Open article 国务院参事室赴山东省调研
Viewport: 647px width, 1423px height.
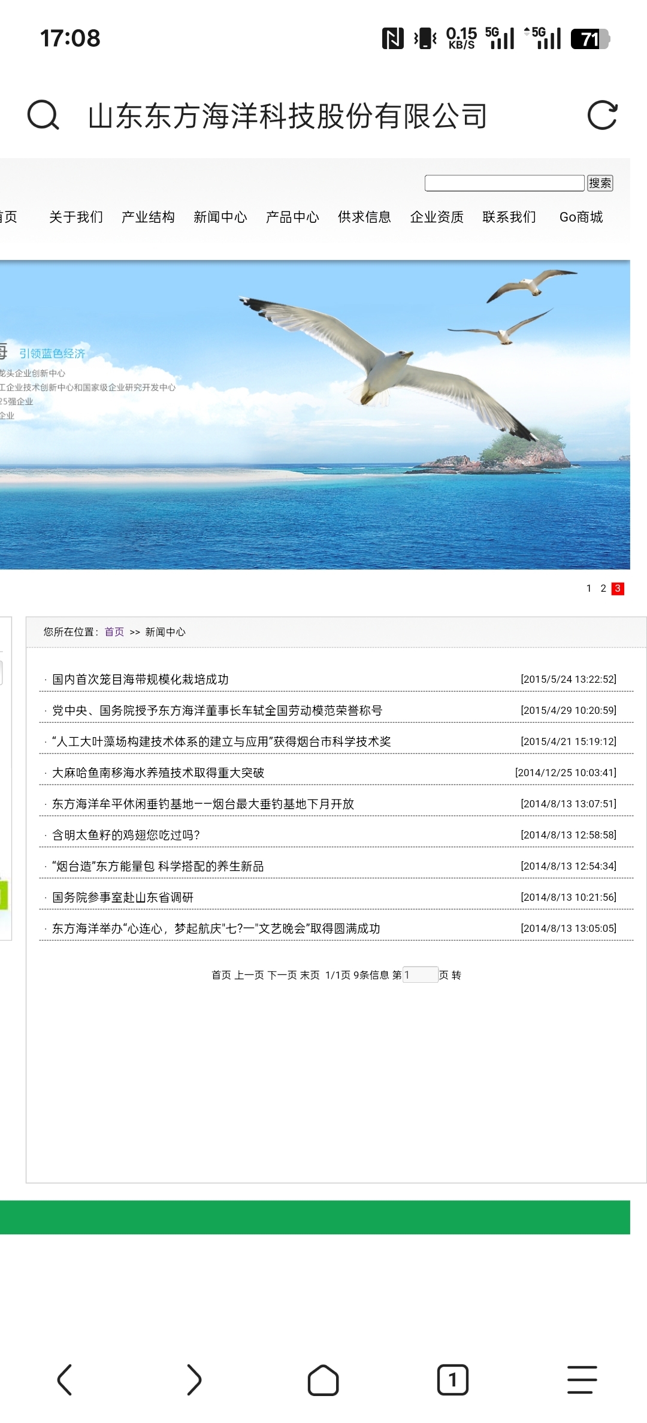[x=123, y=897]
